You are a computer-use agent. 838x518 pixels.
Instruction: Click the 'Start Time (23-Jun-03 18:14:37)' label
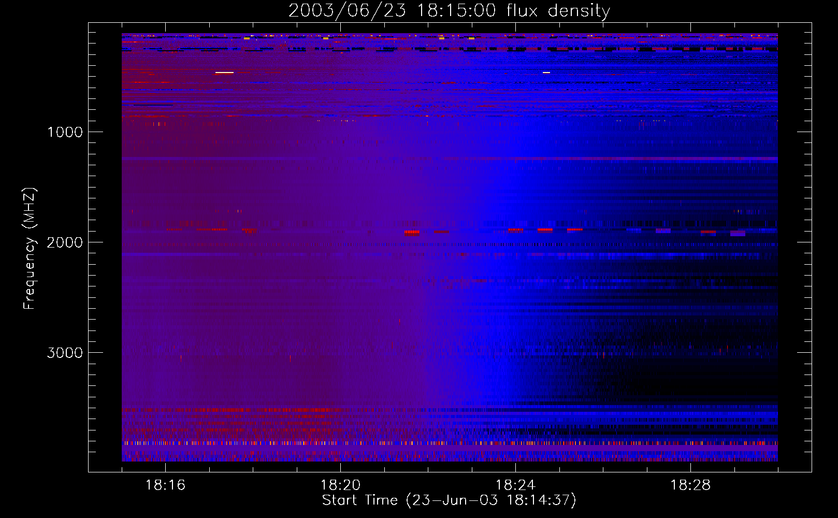(x=449, y=500)
